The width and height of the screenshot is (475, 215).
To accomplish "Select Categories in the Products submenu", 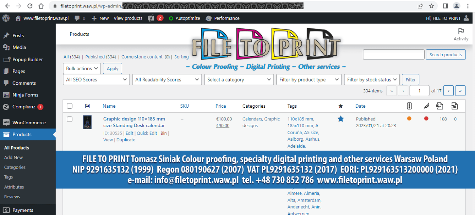I will point(15,167).
